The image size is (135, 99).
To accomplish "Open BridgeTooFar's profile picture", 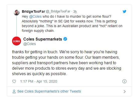I will tap(17, 12).
